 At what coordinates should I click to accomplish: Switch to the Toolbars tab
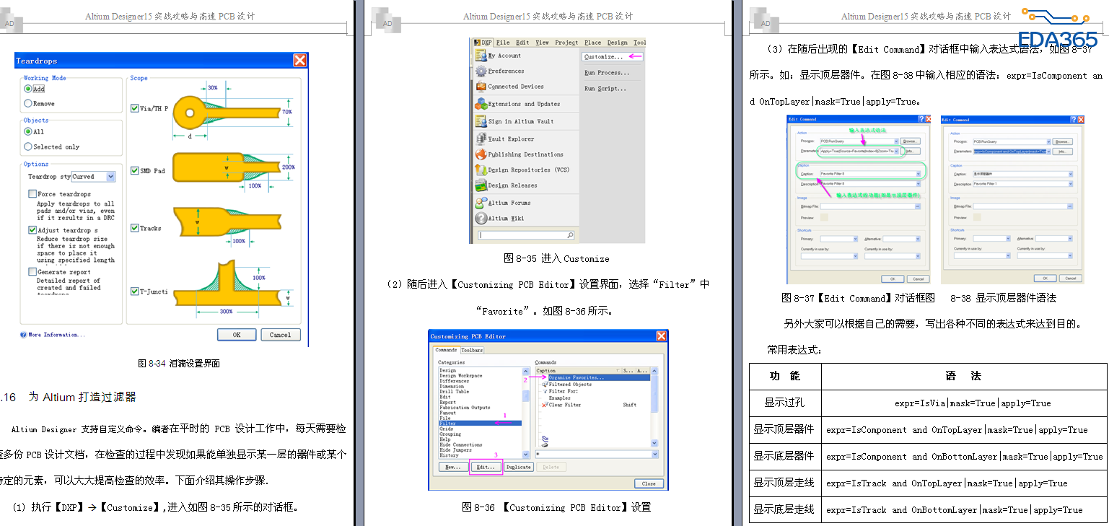pyautogui.click(x=472, y=350)
